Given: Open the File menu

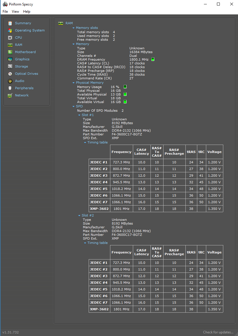Looking at the screenshot, I should pyautogui.click(x=5, y=12).
